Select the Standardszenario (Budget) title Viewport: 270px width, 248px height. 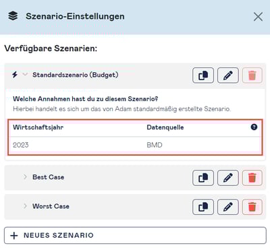[76, 75]
